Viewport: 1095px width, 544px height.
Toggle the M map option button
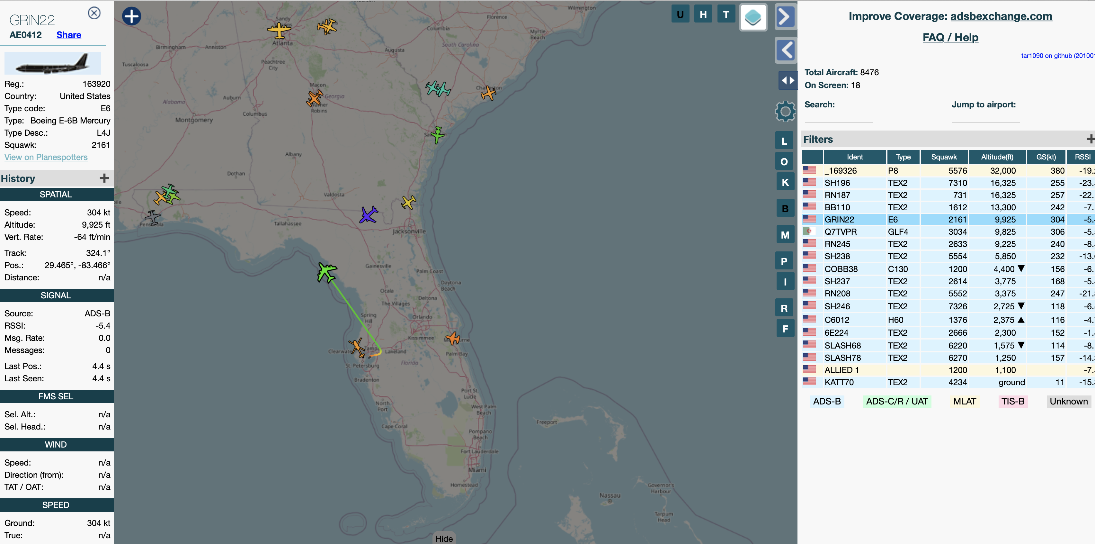[785, 235]
